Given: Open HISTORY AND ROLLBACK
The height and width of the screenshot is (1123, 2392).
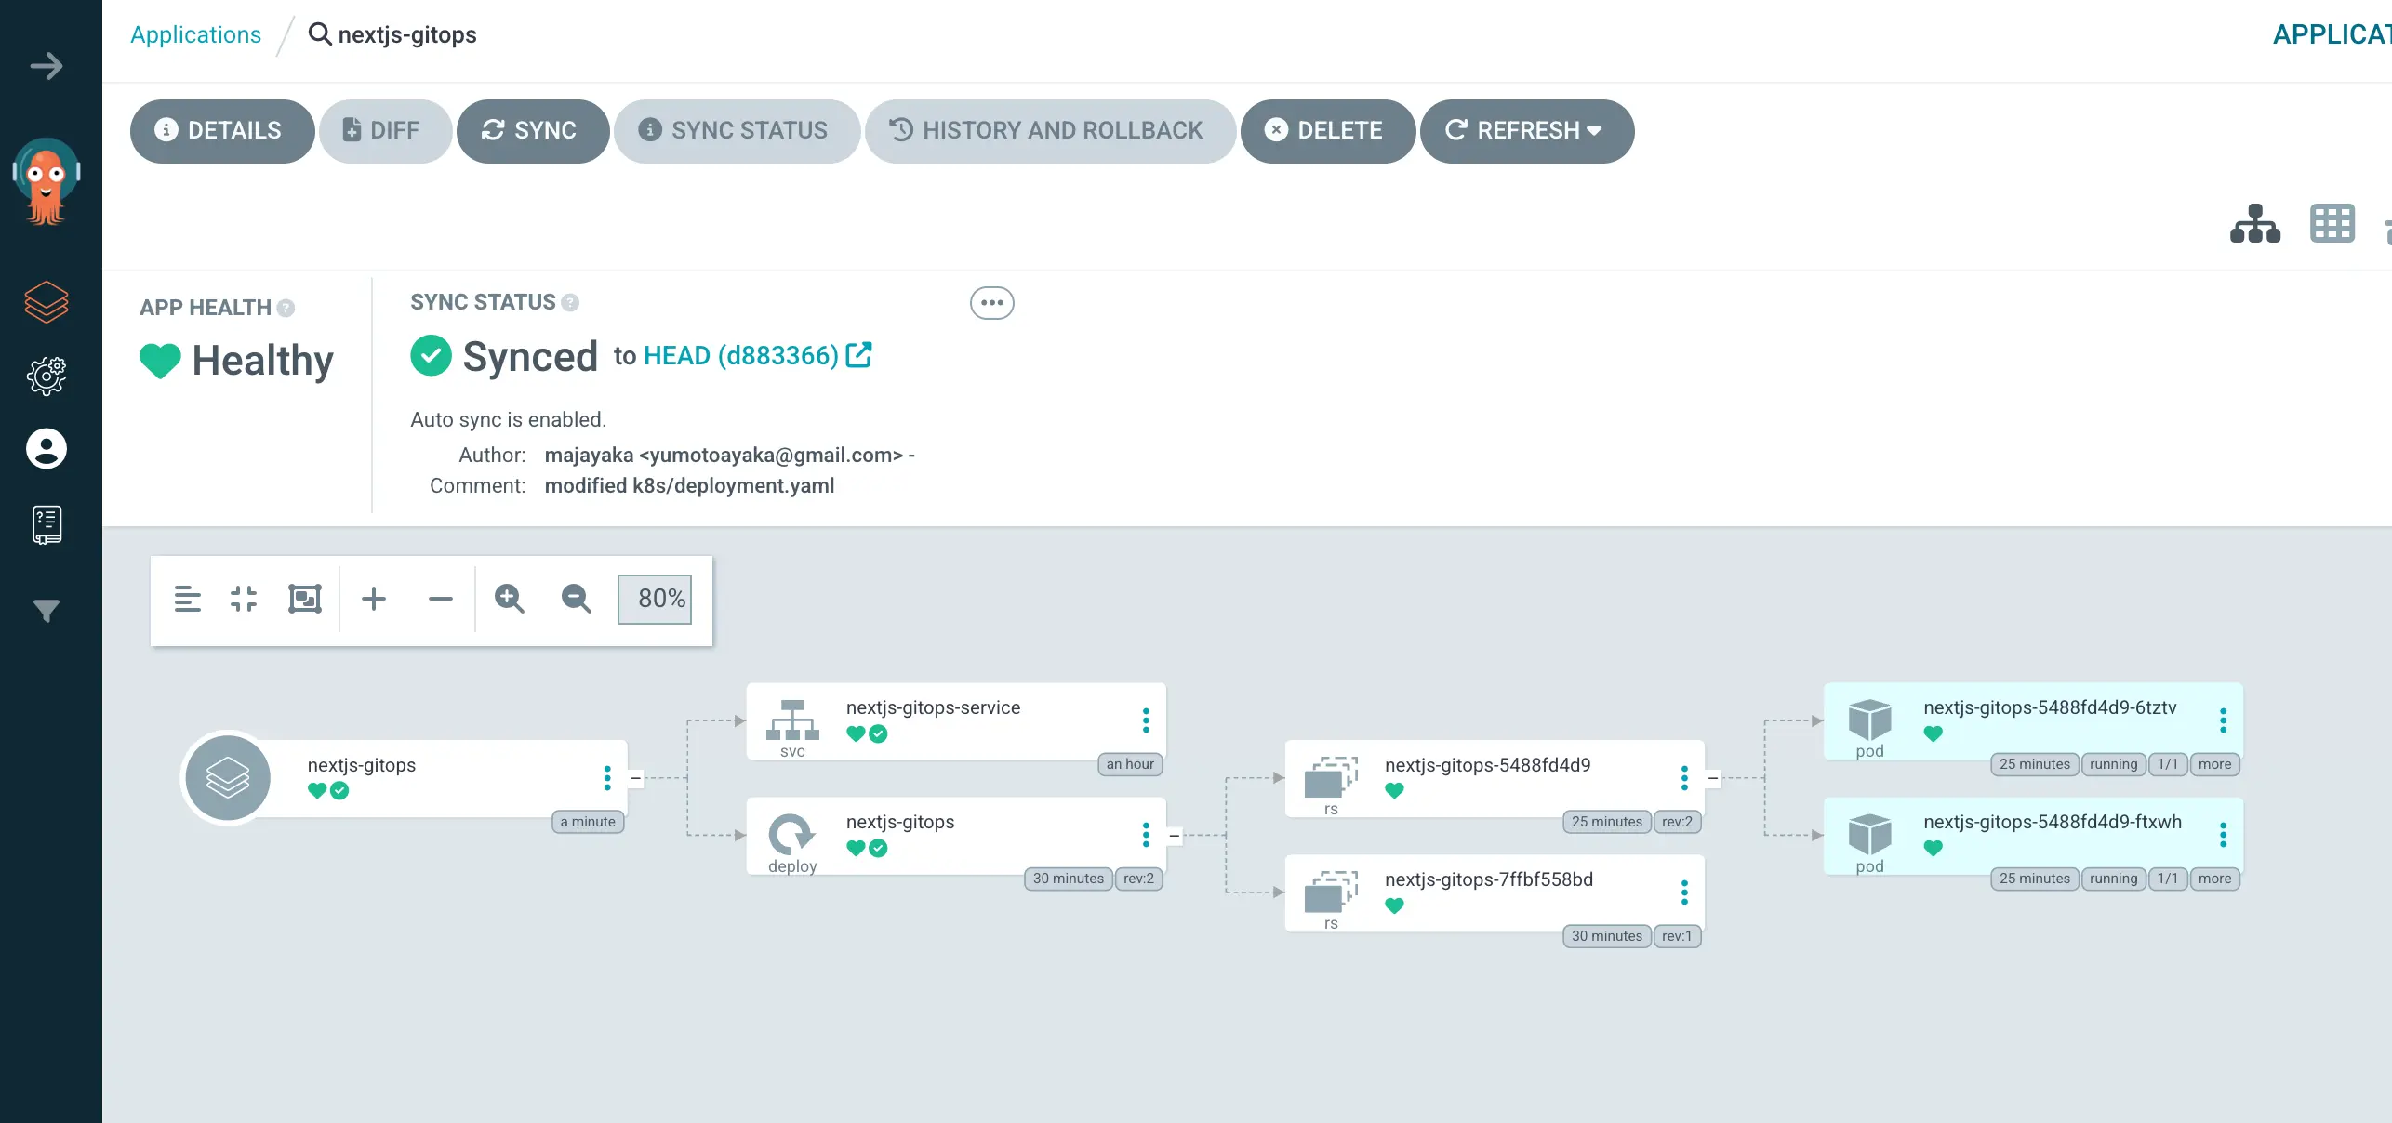Looking at the screenshot, I should [1049, 131].
